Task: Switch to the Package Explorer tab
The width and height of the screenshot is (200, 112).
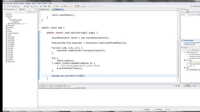Action: point(10,9)
